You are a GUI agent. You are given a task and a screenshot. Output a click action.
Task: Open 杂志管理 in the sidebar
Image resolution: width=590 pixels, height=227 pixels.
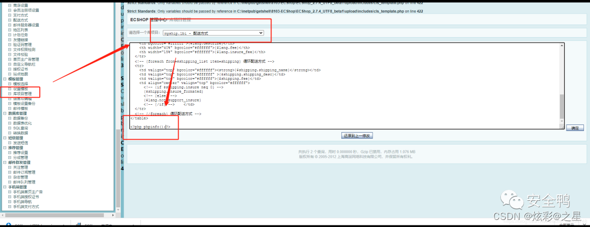(20, 177)
